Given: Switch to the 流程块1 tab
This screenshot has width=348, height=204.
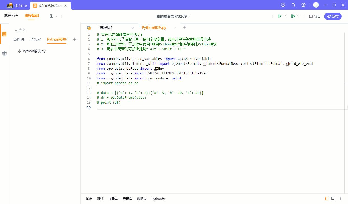Looking at the screenshot, I should click(x=106, y=27).
